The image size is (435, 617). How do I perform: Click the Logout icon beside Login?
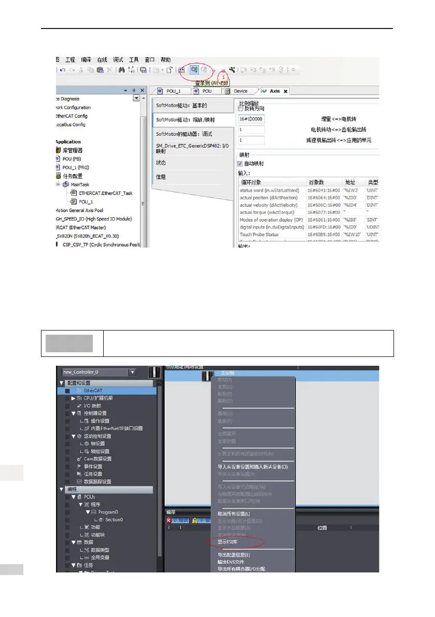[204, 69]
